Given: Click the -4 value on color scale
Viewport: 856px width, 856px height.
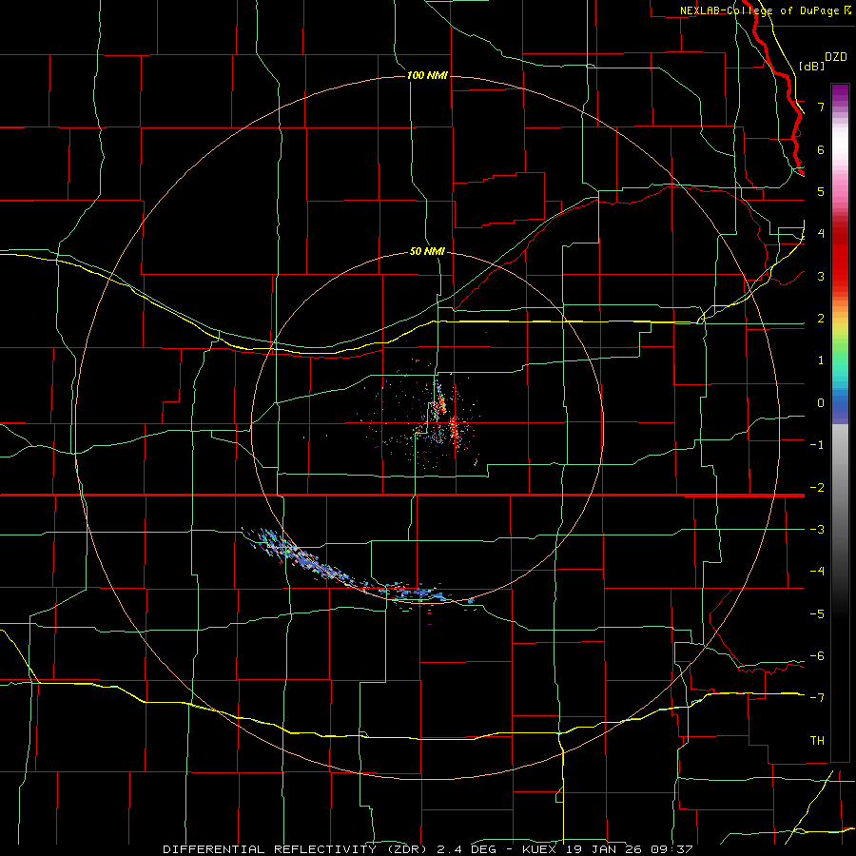Looking at the screenshot, I should click(x=817, y=572).
